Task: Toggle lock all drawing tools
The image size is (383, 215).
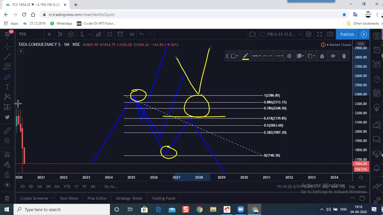Action: point(7,175)
